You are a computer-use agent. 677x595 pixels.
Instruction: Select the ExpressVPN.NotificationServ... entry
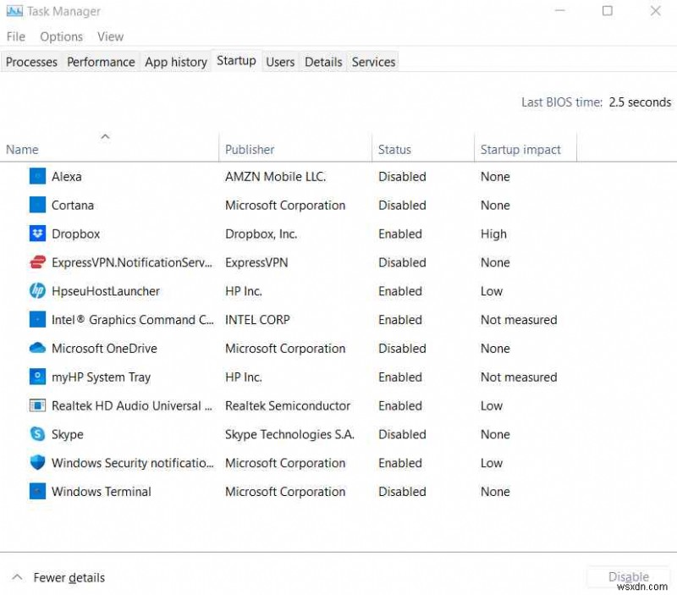click(132, 262)
